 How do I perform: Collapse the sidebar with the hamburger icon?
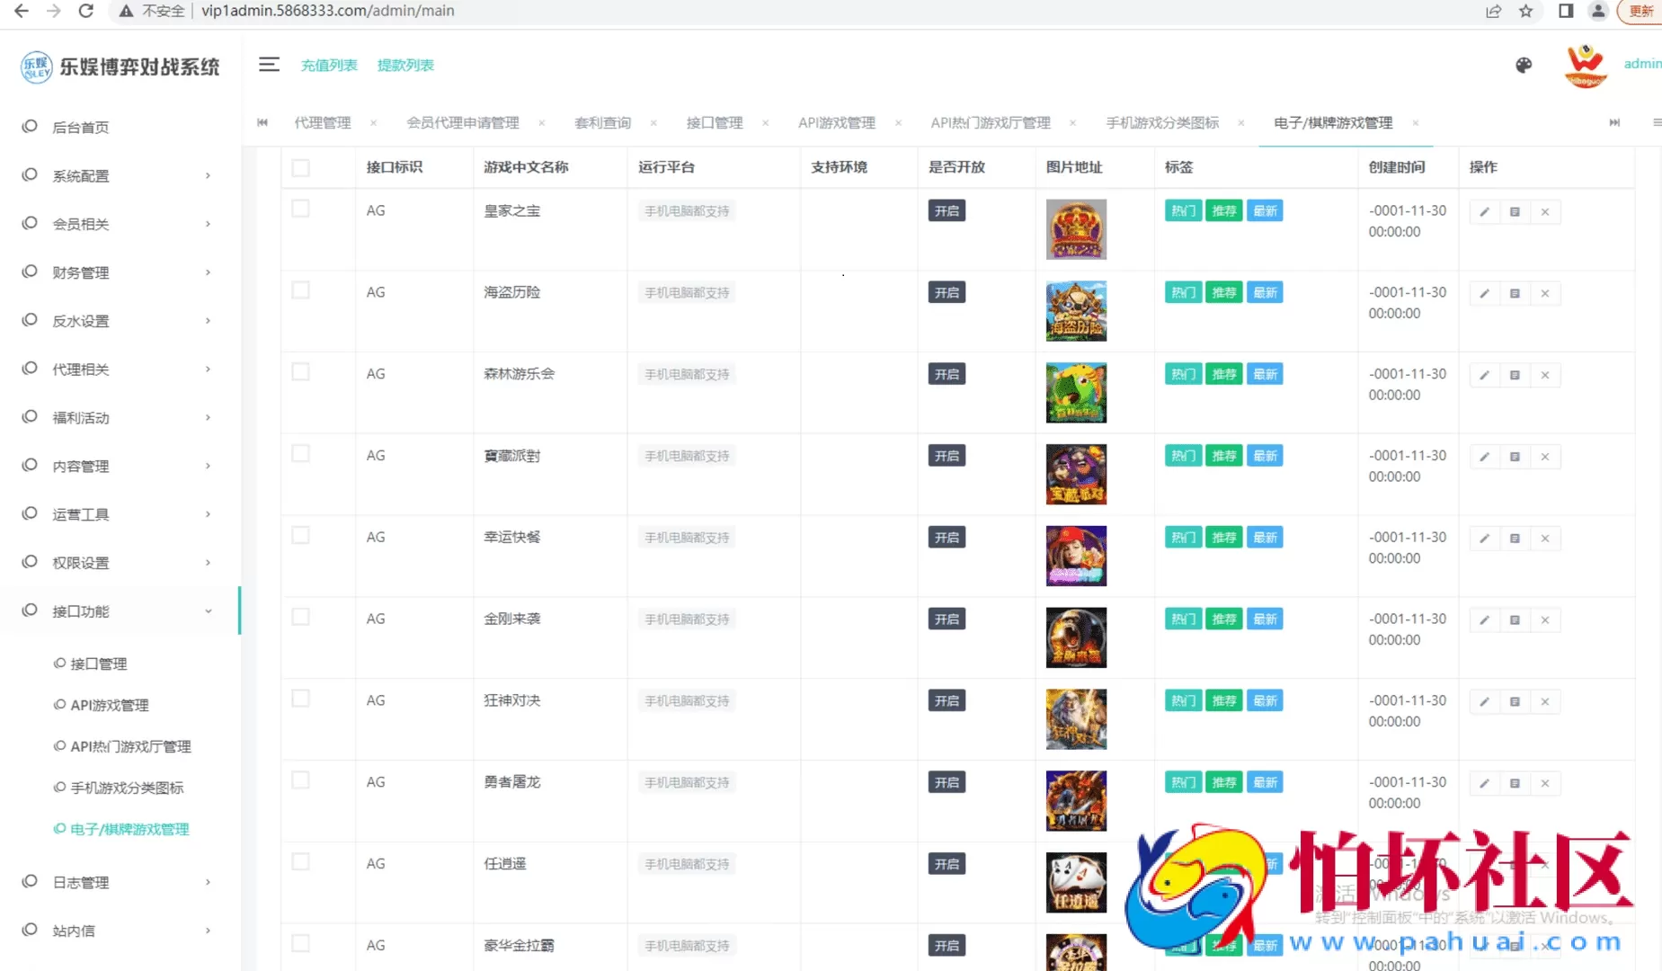click(x=269, y=64)
